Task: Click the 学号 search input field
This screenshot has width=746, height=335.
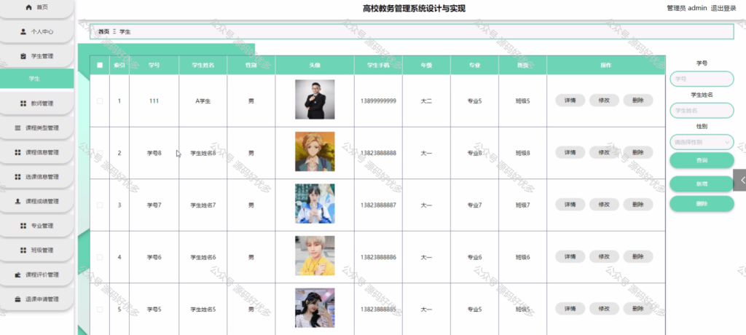Action: pyautogui.click(x=702, y=79)
